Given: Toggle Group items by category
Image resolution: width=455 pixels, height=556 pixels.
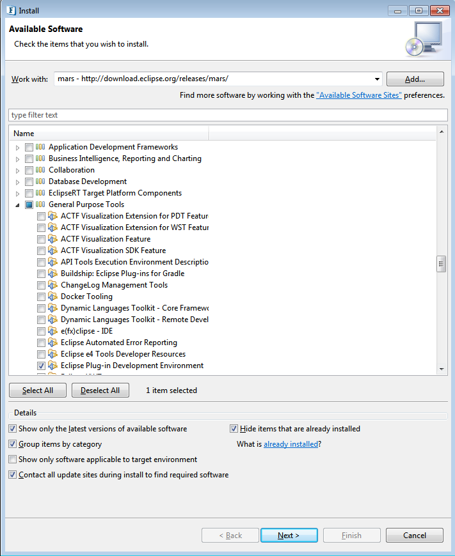Looking at the screenshot, I should coord(12,444).
